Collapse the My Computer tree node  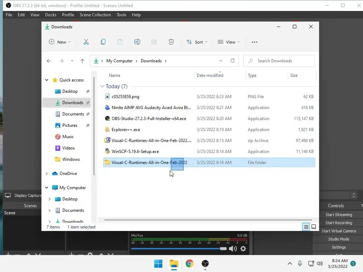(46, 188)
